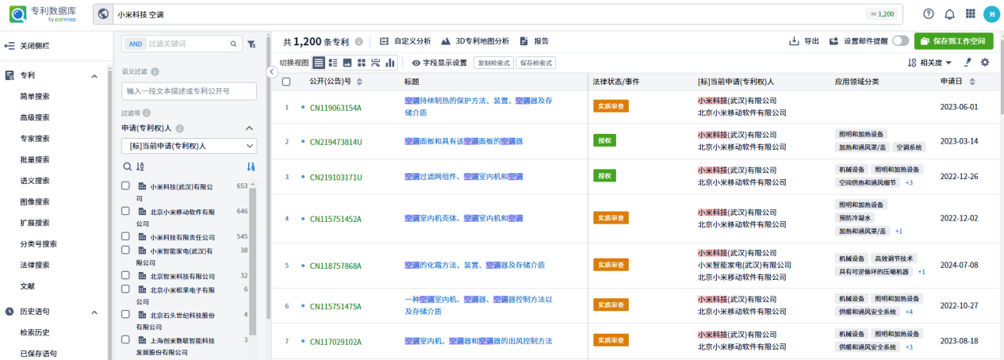1004x360 pixels.
Task: Select 高级搜索 in the sidebar
Action: [35, 117]
